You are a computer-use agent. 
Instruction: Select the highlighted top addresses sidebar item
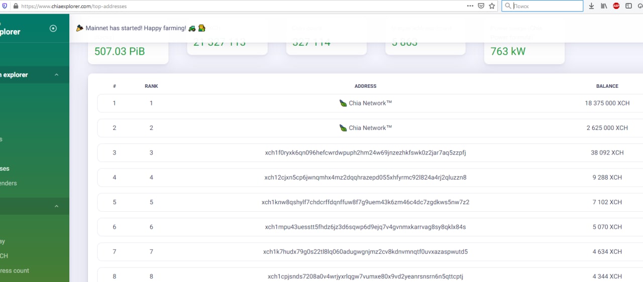click(x=5, y=169)
